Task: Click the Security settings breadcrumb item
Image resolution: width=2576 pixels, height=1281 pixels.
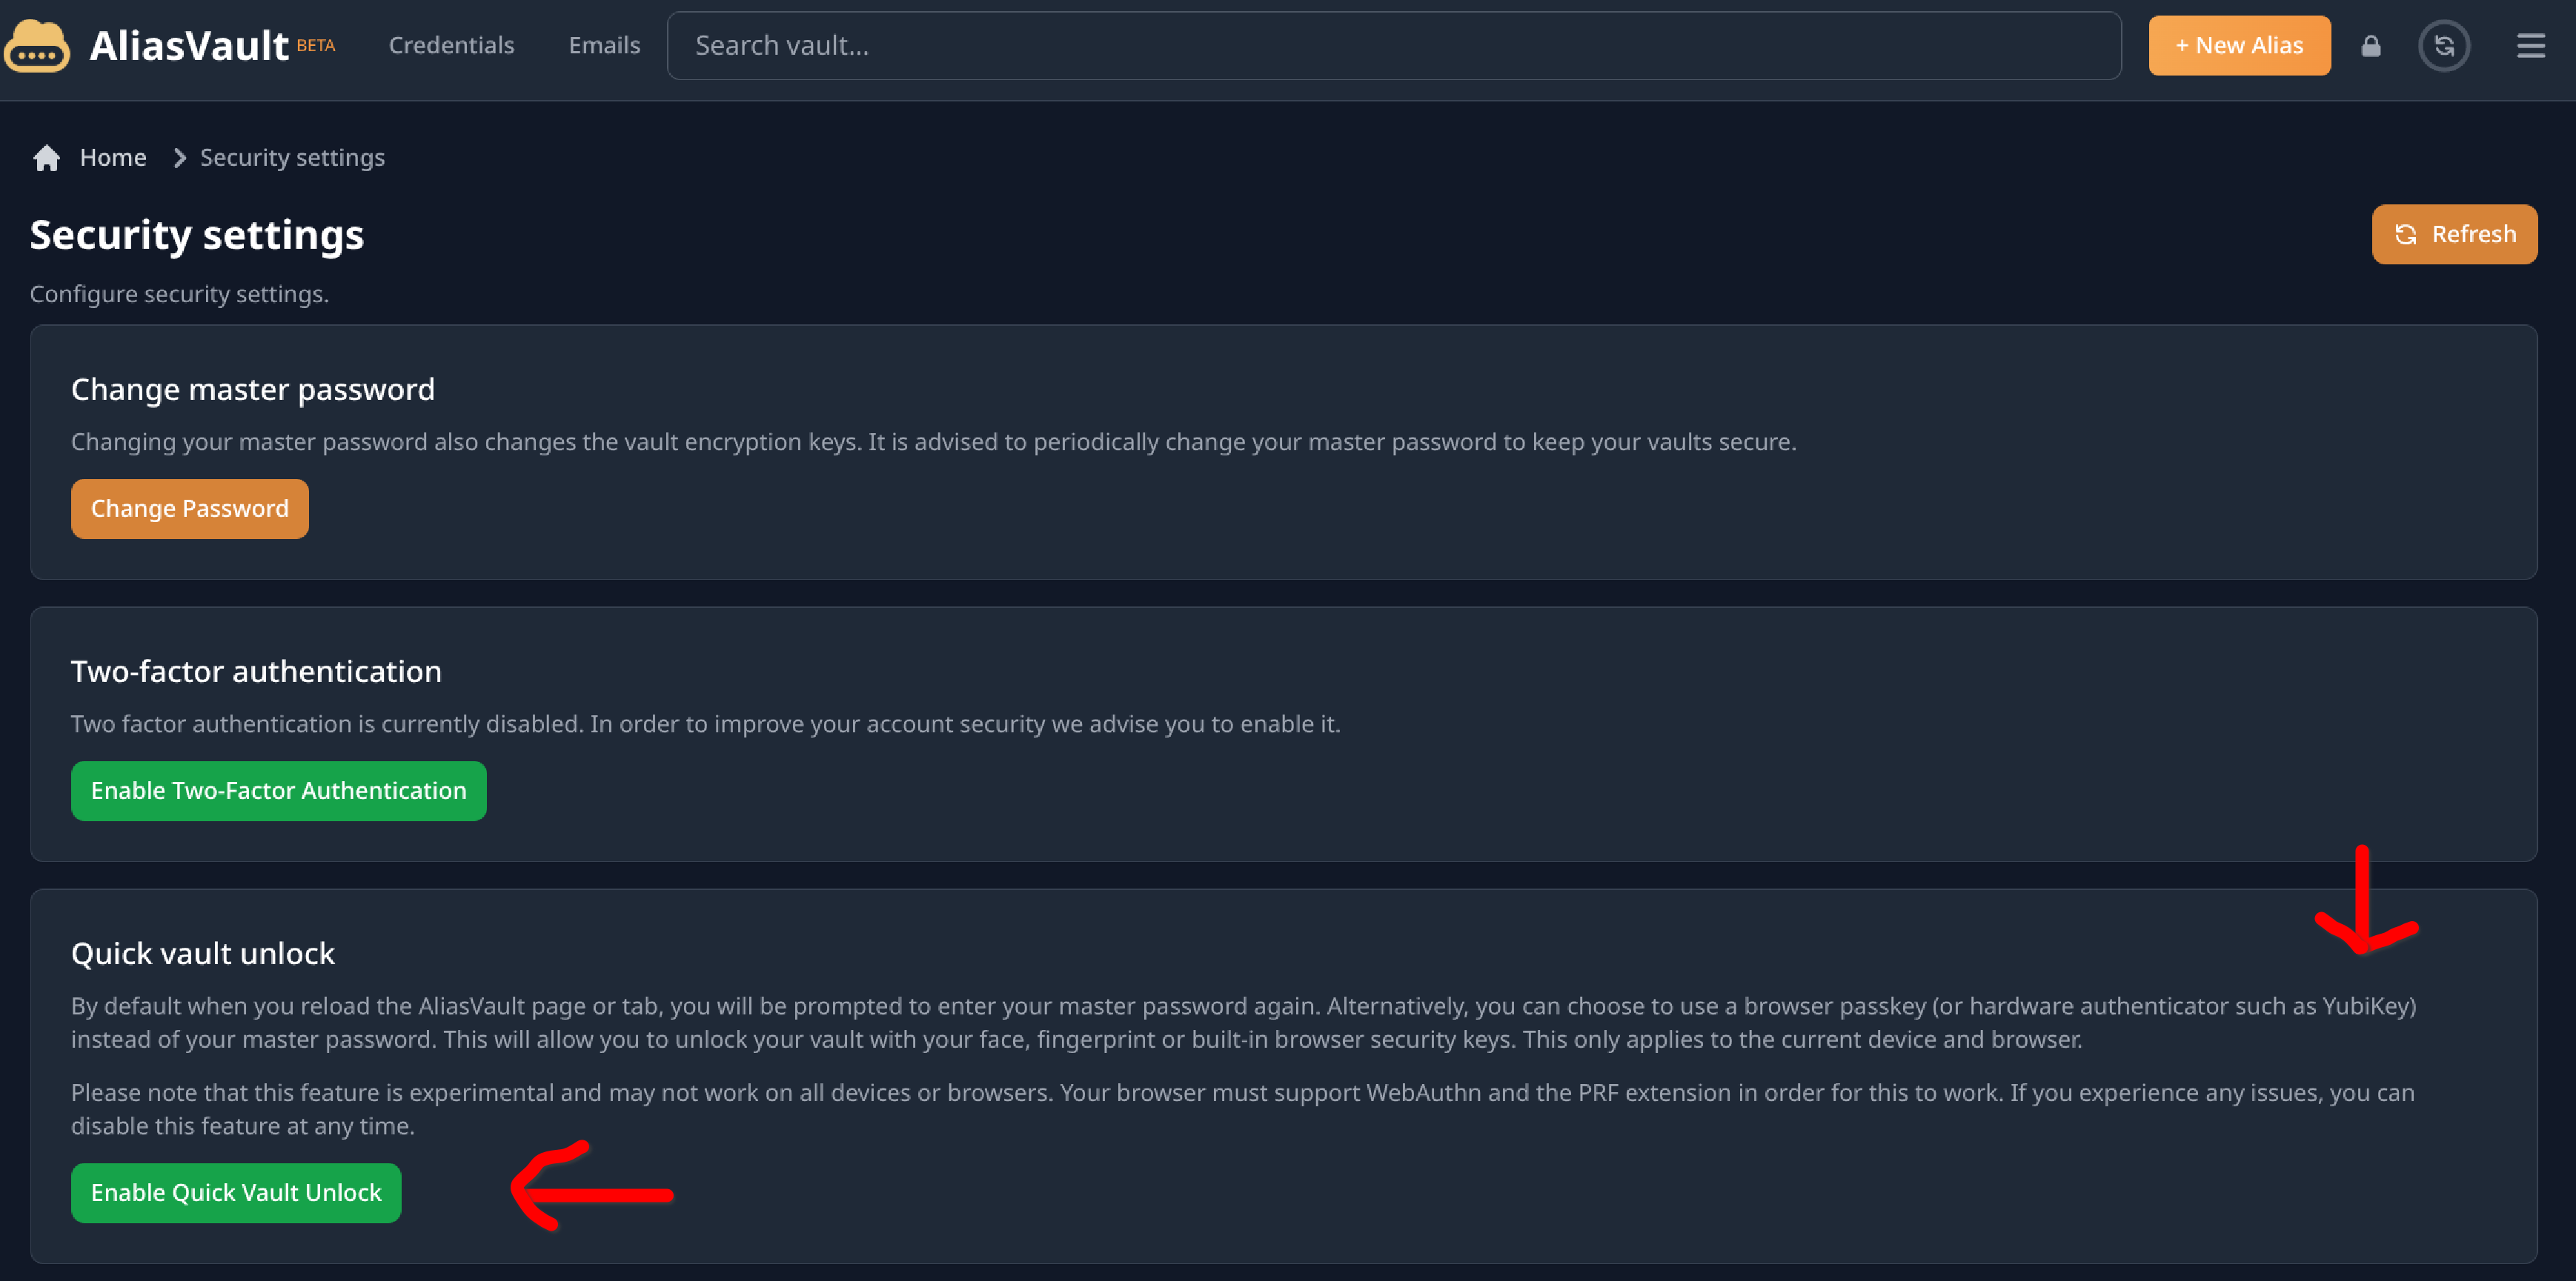Action: click(292, 158)
